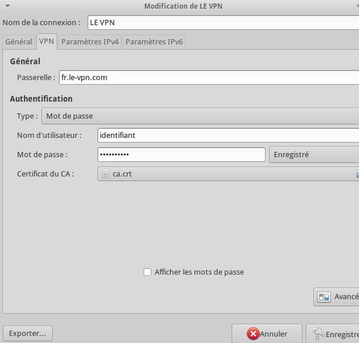Click the keys icon on Enregistrer button
This screenshot has height=343, width=359.
(x=319, y=334)
